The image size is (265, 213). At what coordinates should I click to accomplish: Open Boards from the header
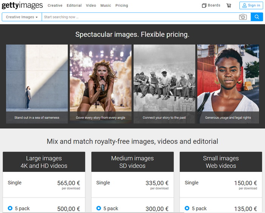click(211, 6)
